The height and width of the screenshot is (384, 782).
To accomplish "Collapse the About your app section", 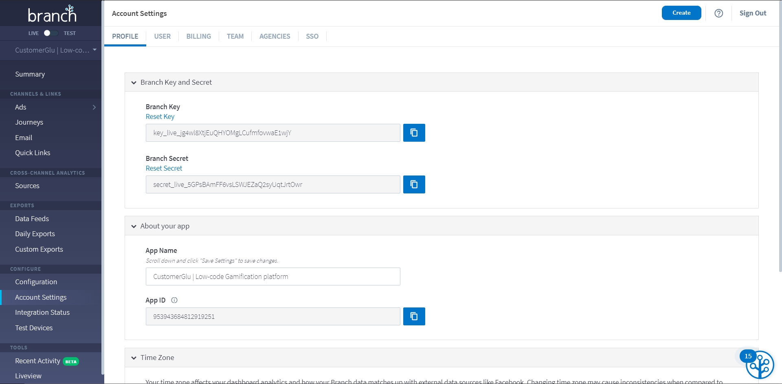I will click(x=134, y=226).
